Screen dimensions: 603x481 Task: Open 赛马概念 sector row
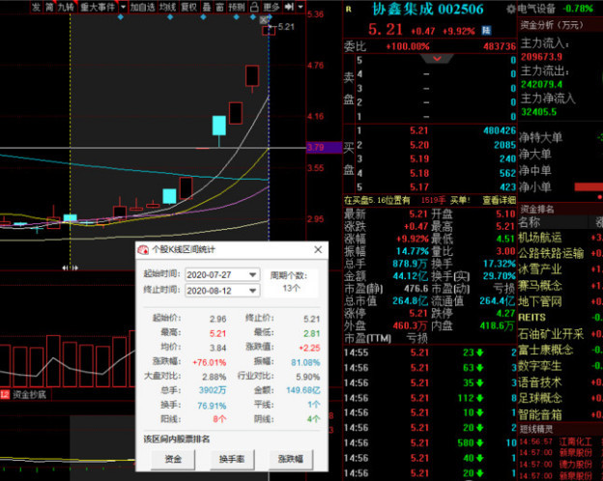540,285
